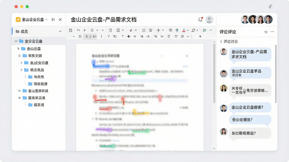The width and height of the screenshot is (289, 162).
Task: Open the gray user profile avatar
Action: point(209,19)
